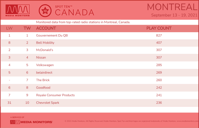Click the Spot Ten star badge icon
The height and width of the screenshot is (128, 199).
tap(45, 11)
